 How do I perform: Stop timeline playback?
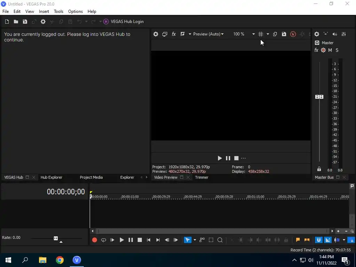[140, 240]
